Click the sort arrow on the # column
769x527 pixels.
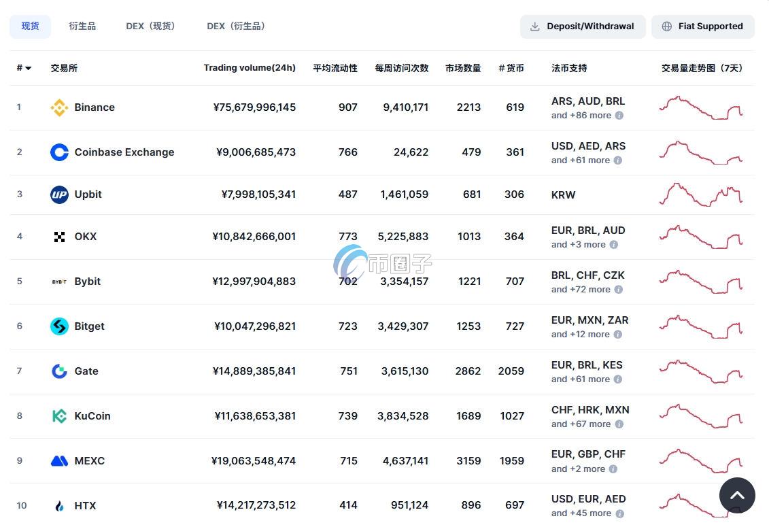27,68
